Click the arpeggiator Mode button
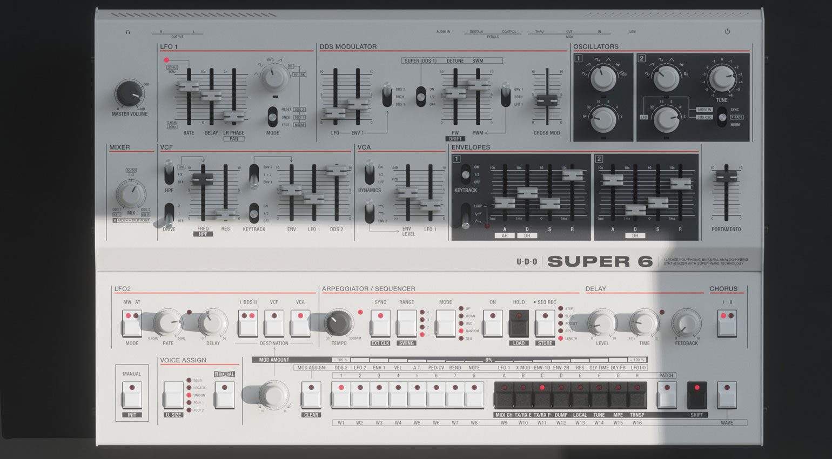 pyautogui.click(x=446, y=323)
